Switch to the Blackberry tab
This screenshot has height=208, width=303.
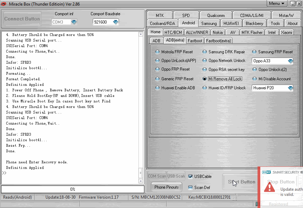pyautogui.click(x=254, y=23)
